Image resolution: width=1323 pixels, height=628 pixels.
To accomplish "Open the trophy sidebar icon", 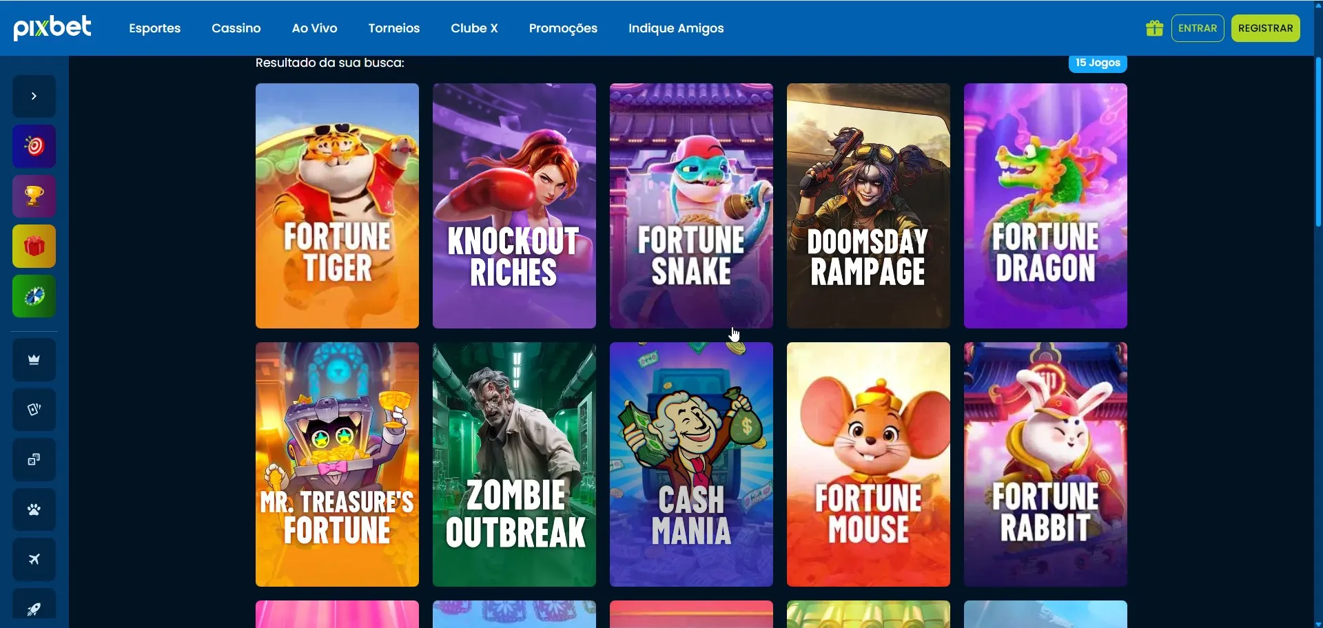I will 34,196.
